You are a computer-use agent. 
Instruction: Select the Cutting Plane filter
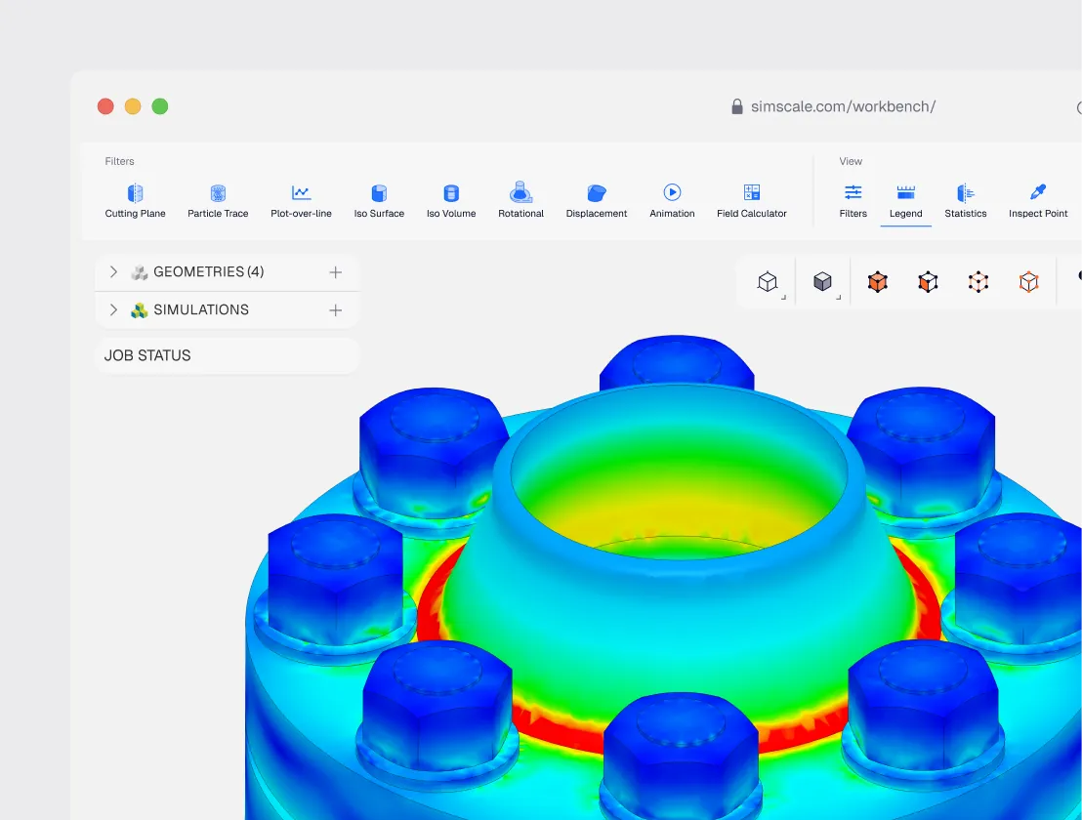[x=135, y=201]
